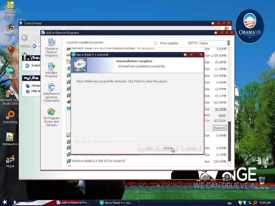Click the blue shield tray icon

click(245, 203)
